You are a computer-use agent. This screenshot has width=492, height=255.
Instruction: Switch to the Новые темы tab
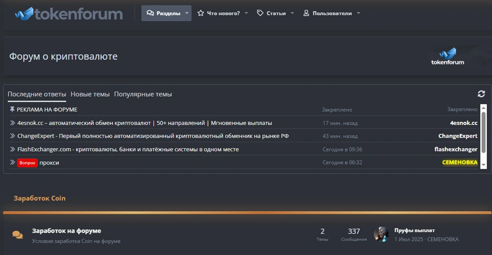coord(90,95)
